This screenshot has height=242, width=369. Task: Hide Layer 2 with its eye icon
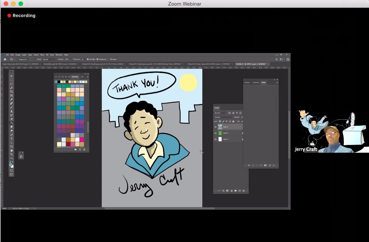(215, 127)
